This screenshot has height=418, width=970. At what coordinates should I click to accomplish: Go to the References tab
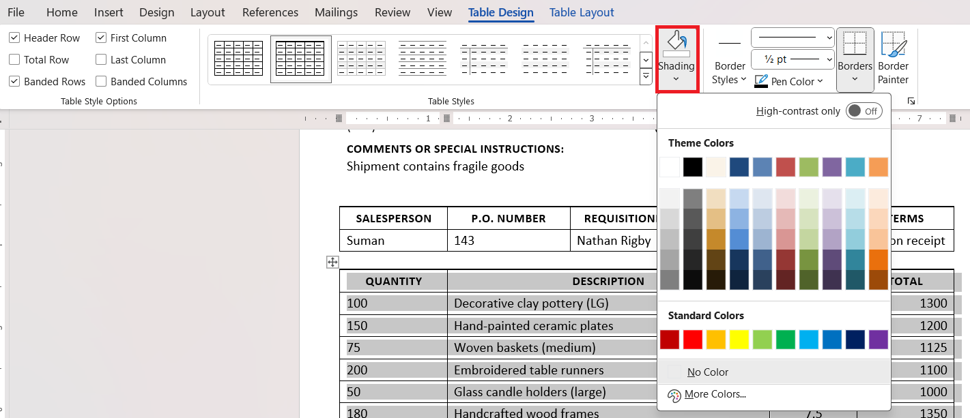pyautogui.click(x=270, y=12)
